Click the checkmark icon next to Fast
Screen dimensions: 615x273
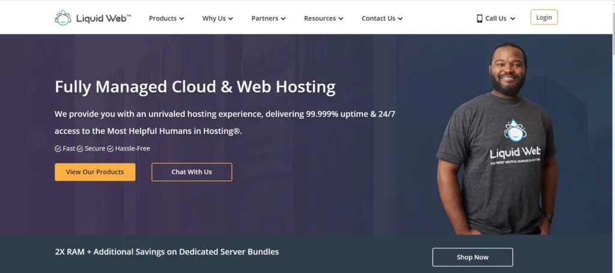(x=58, y=149)
